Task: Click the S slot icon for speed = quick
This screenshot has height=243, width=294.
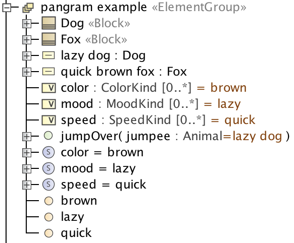Action: (48, 185)
